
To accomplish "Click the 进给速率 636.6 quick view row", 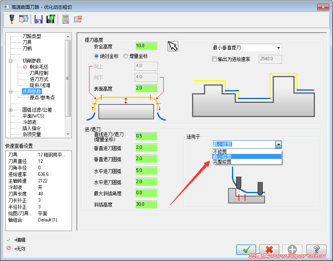I will tap(38, 174).
